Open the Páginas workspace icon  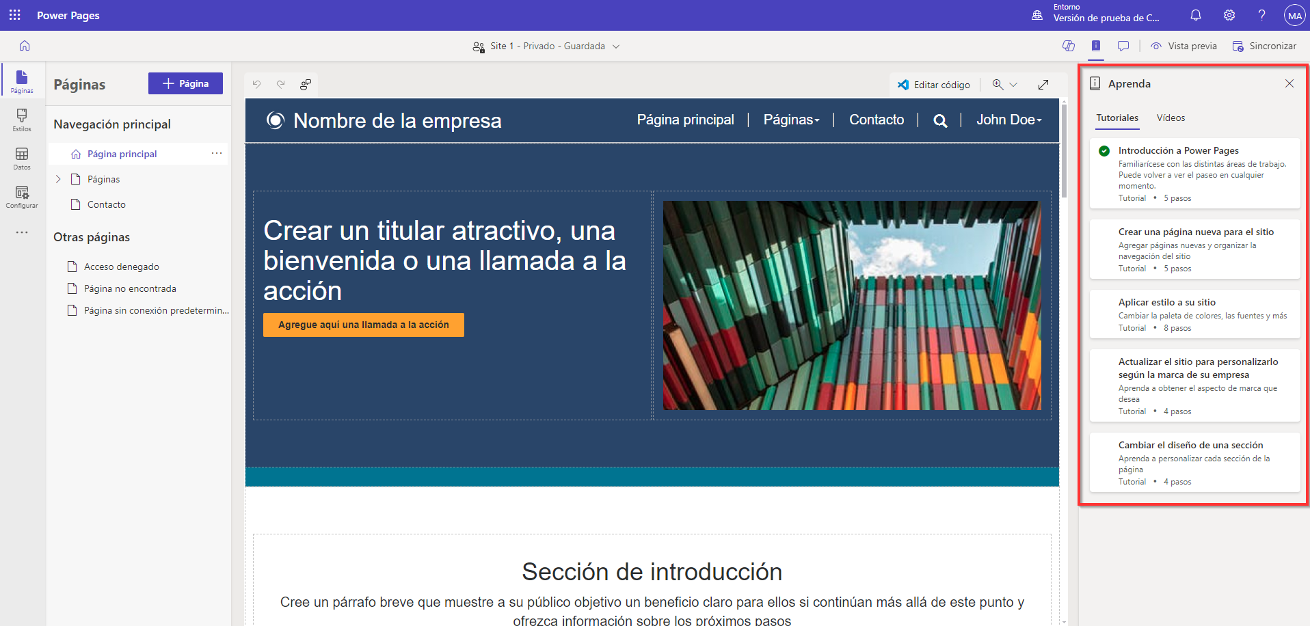pyautogui.click(x=22, y=81)
